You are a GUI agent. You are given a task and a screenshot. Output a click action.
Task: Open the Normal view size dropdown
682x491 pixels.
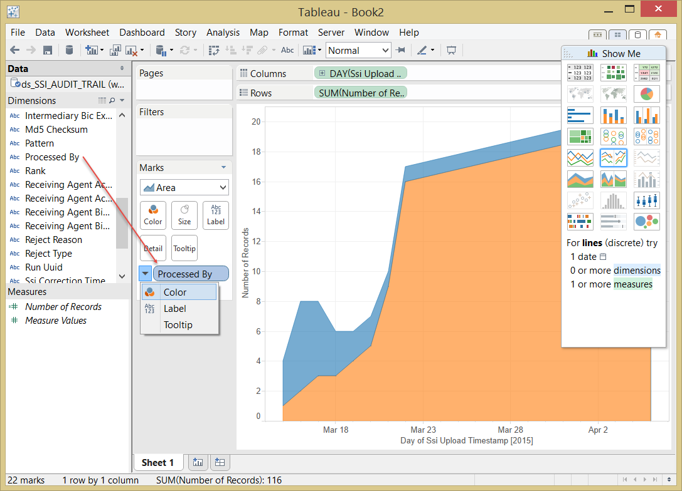click(x=358, y=50)
